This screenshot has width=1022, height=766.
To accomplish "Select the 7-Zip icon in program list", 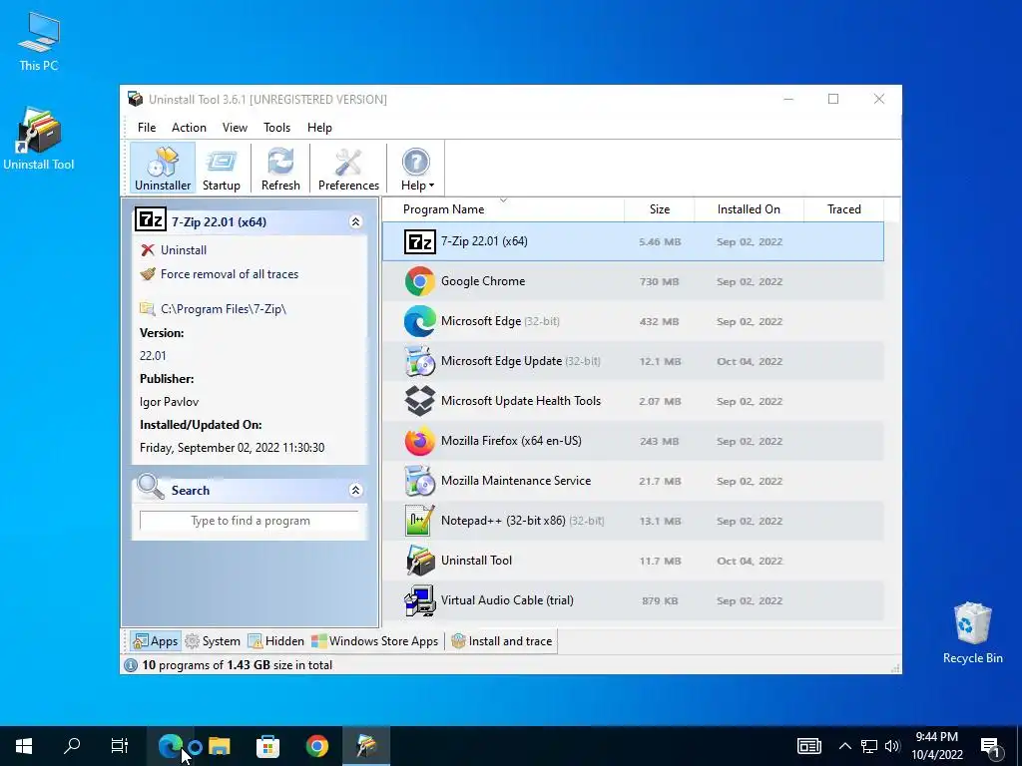I will 420,241.
